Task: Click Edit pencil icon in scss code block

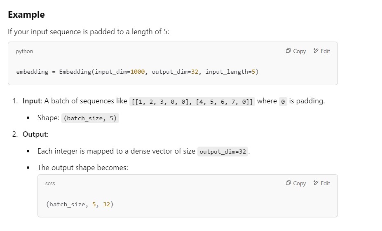Action: (x=316, y=183)
